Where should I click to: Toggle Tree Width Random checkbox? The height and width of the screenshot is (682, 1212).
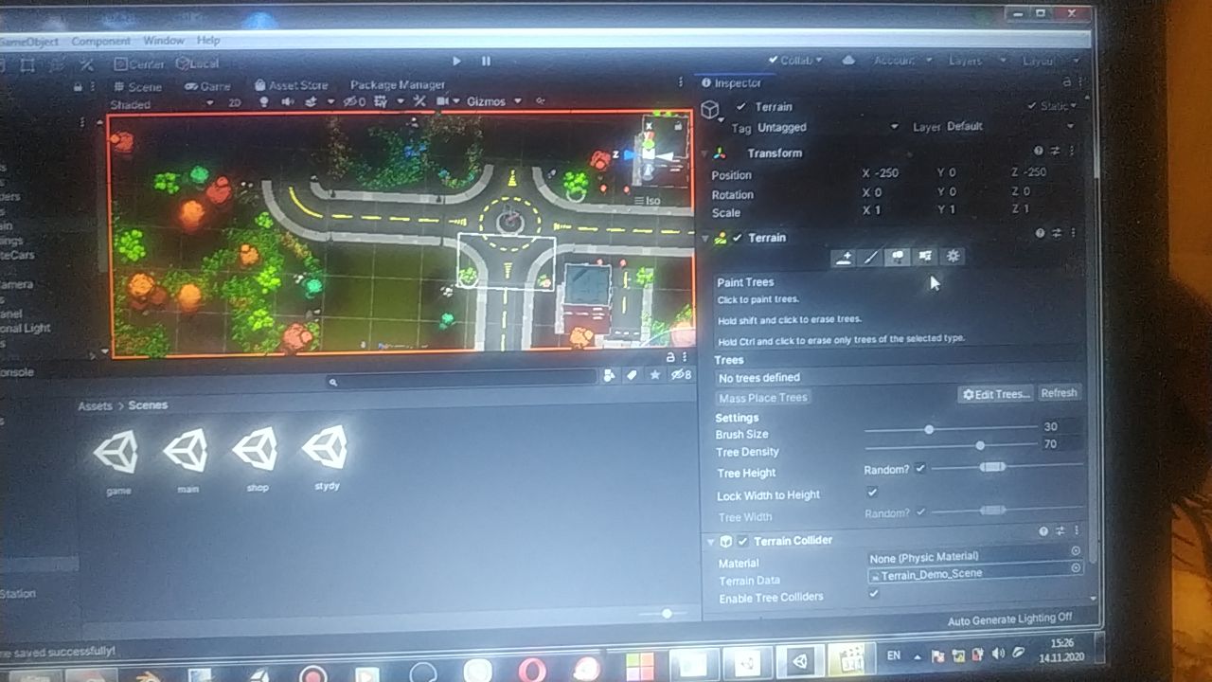click(920, 512)
